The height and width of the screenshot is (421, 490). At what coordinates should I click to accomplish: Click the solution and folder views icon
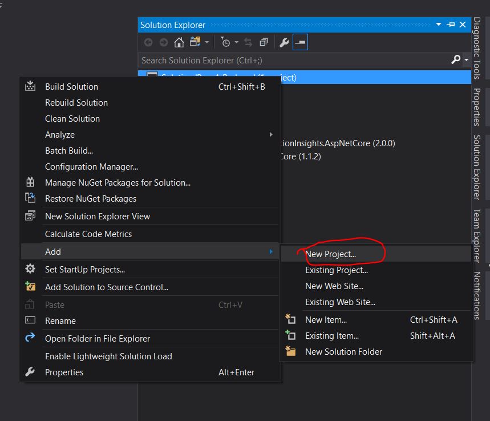pyautogui.click(x=196, y=42)
